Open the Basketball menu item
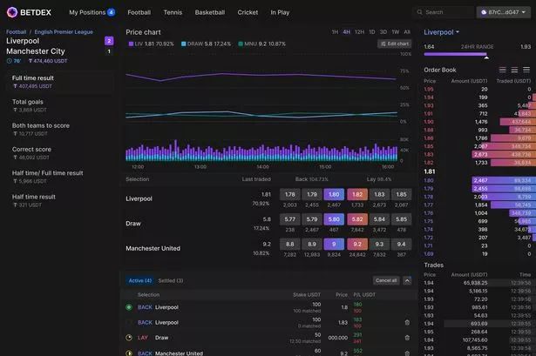536x356 pixels. click(x=210, y=12)
